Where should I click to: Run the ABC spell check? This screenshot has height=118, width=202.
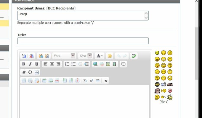coord(134,56)
